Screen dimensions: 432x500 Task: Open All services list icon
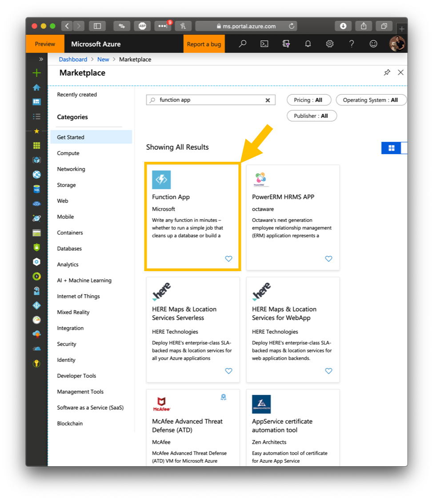pyautogui.click(x=36, y=116)
